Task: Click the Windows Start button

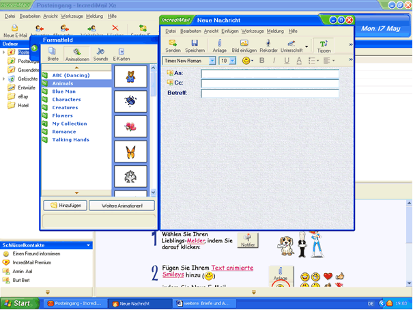Action: [x=18, y=303]
